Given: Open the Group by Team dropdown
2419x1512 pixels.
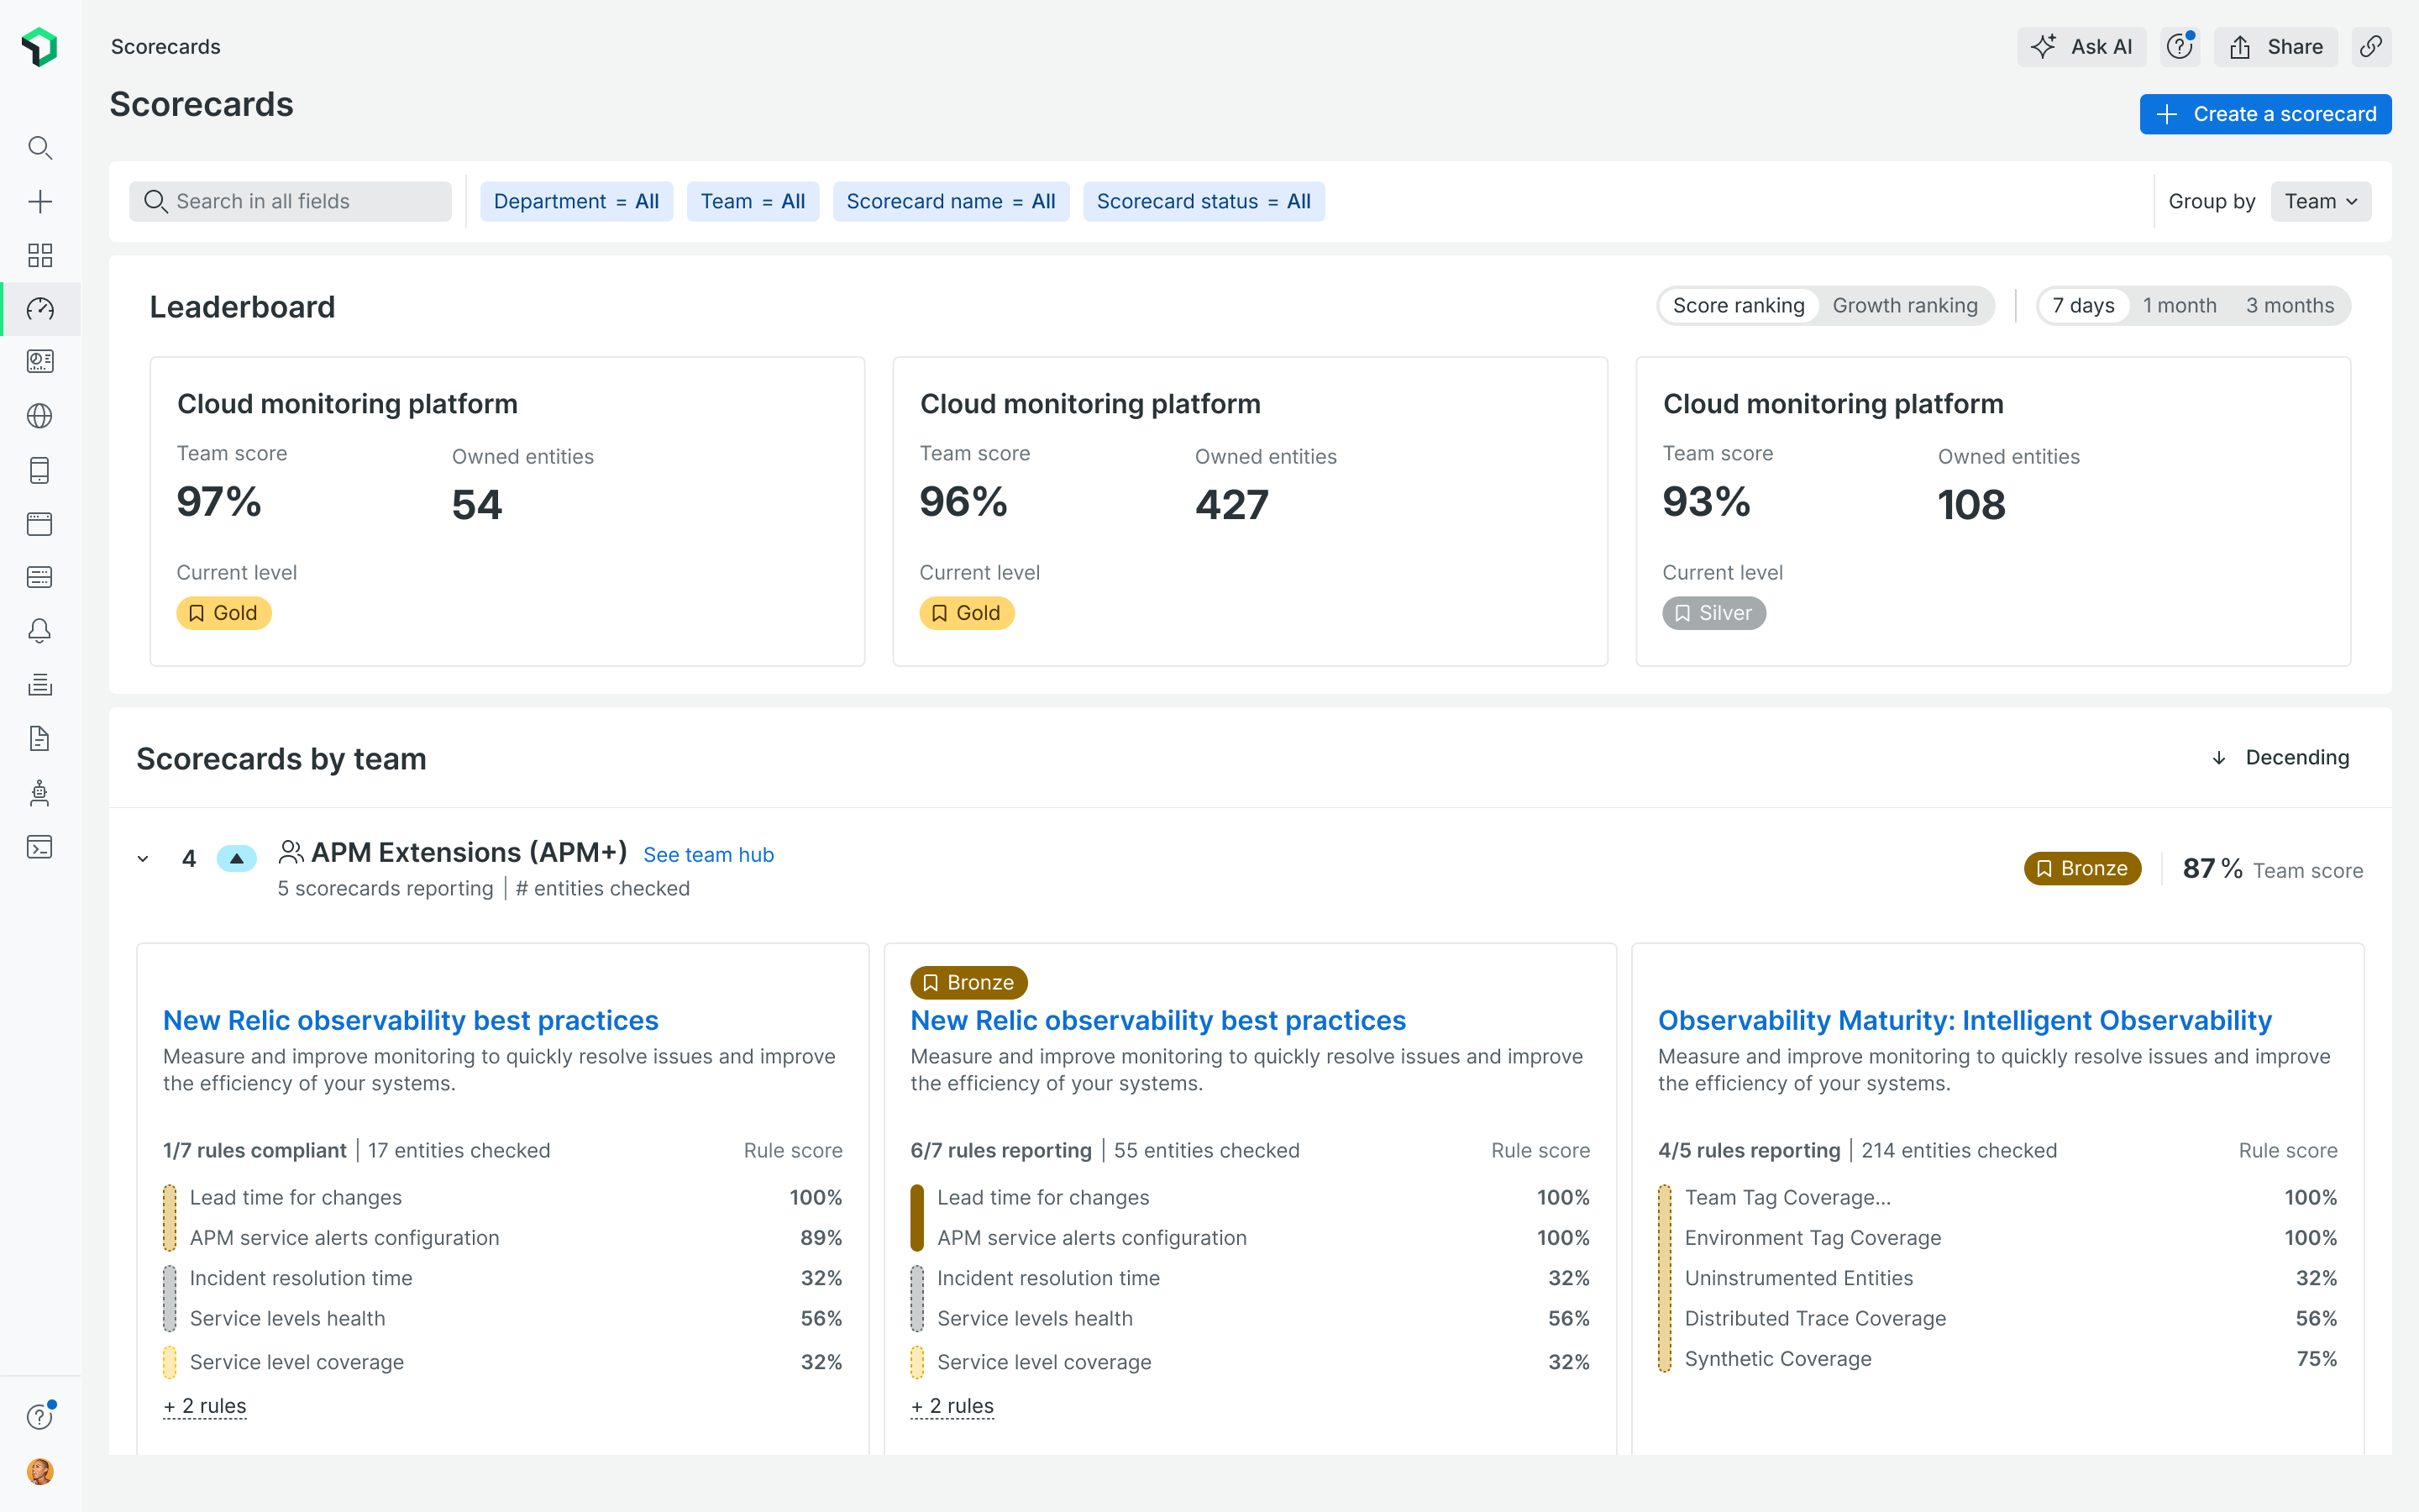Looking at the screenshot, I should click(x=2320, y=202).
